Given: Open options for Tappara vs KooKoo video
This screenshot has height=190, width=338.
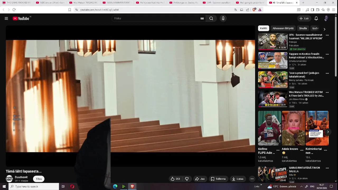Looking at the screenshot, I should (327, 54).
